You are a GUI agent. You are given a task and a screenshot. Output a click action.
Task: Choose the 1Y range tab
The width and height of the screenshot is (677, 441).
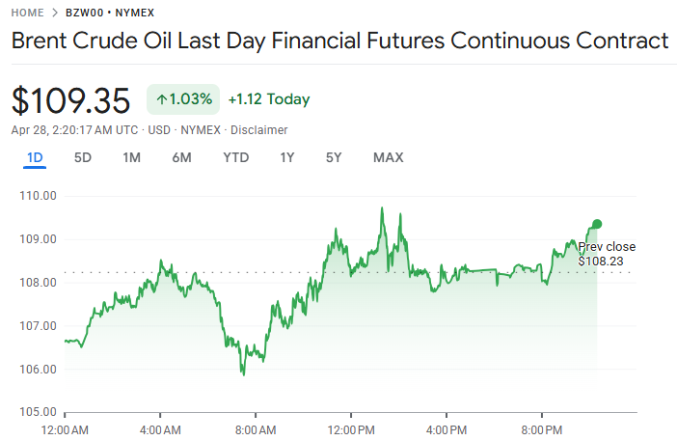286,157
